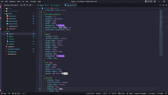This screenshot has width=168, height=95.
Task: Open package-lock.json in Explorer
Action: tap(14, 49)
